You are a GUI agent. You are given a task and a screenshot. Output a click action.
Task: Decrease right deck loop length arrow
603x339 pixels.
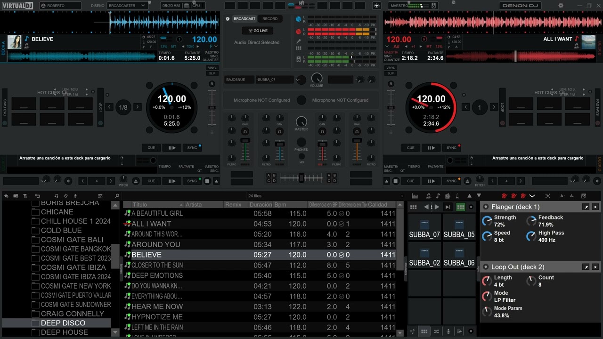coord(466,107)
